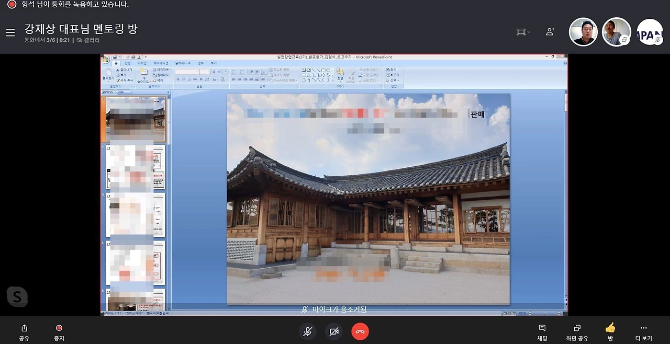Screen dimensions: 670x344
Task: Open 텍스트 방향 text direction dropdown
Action: coord(281,70)
